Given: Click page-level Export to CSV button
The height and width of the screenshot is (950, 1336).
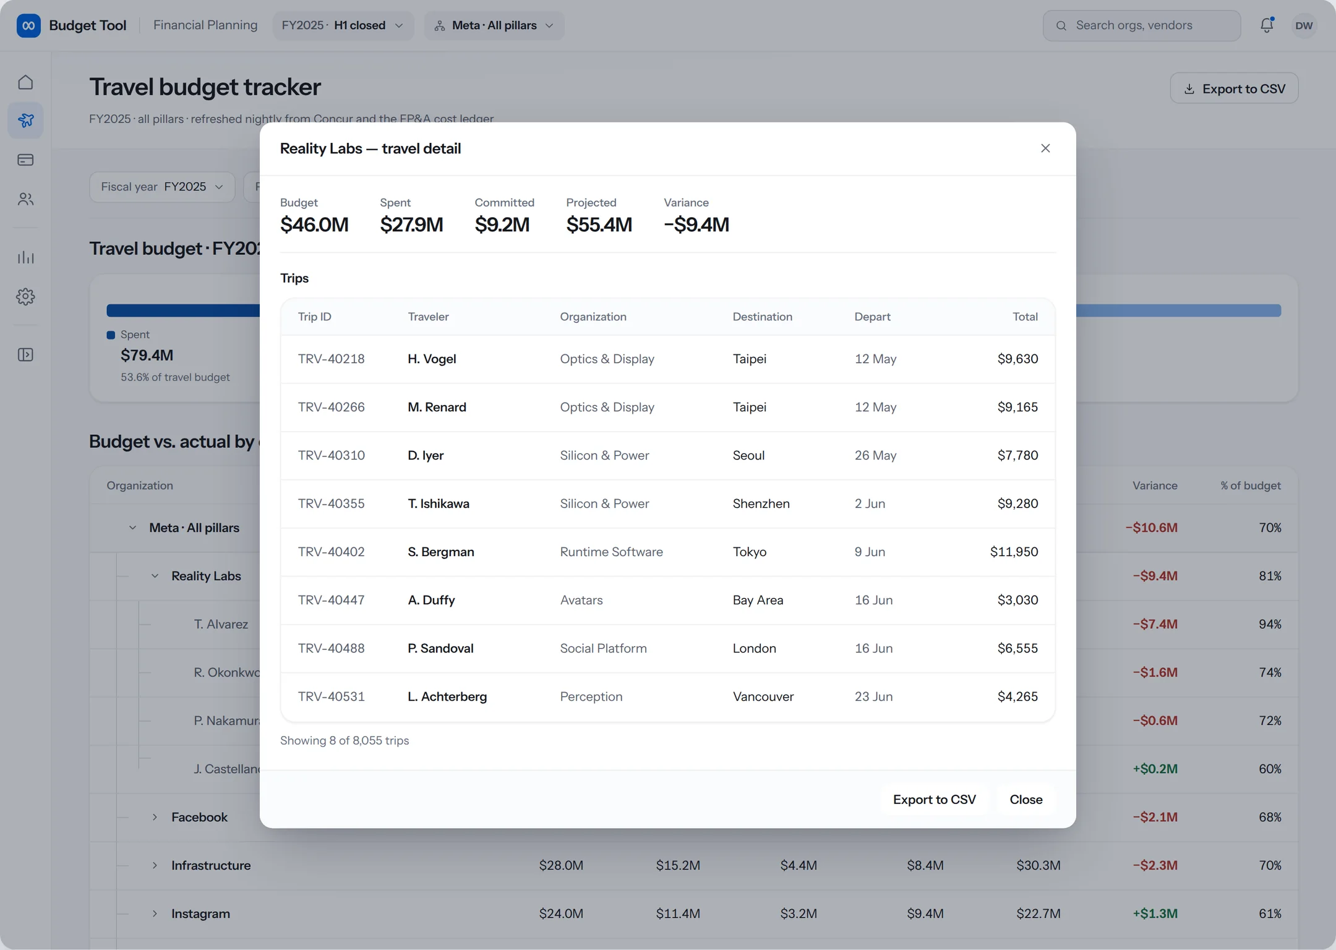Looking at the screenshot, I should tap(1234, 88).
